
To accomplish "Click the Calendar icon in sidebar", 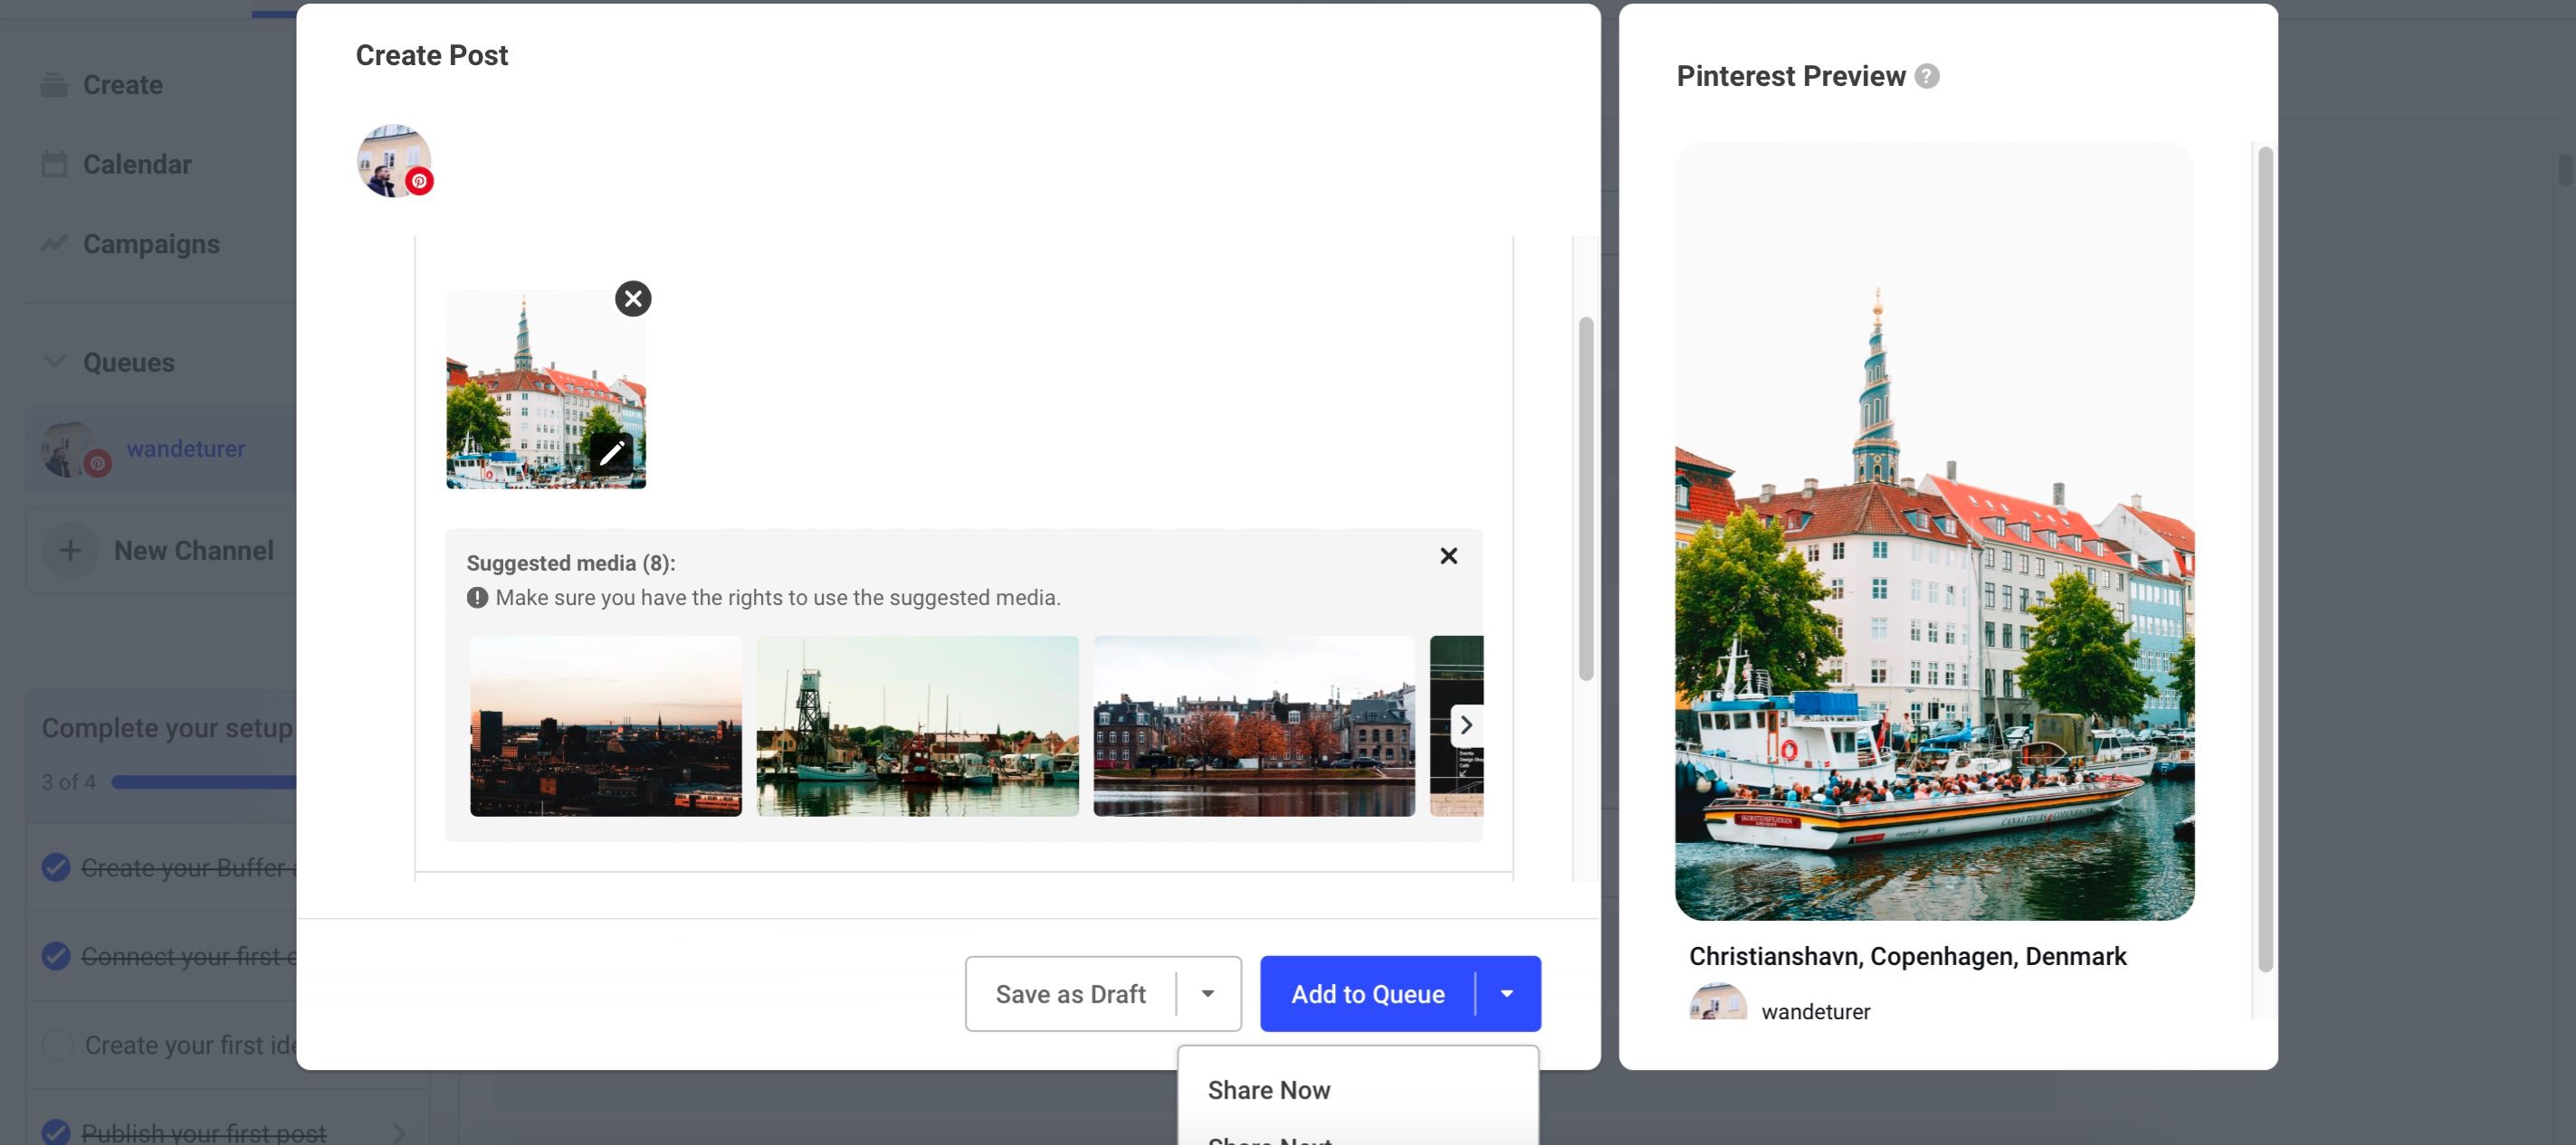I will [x=54, y=164].
